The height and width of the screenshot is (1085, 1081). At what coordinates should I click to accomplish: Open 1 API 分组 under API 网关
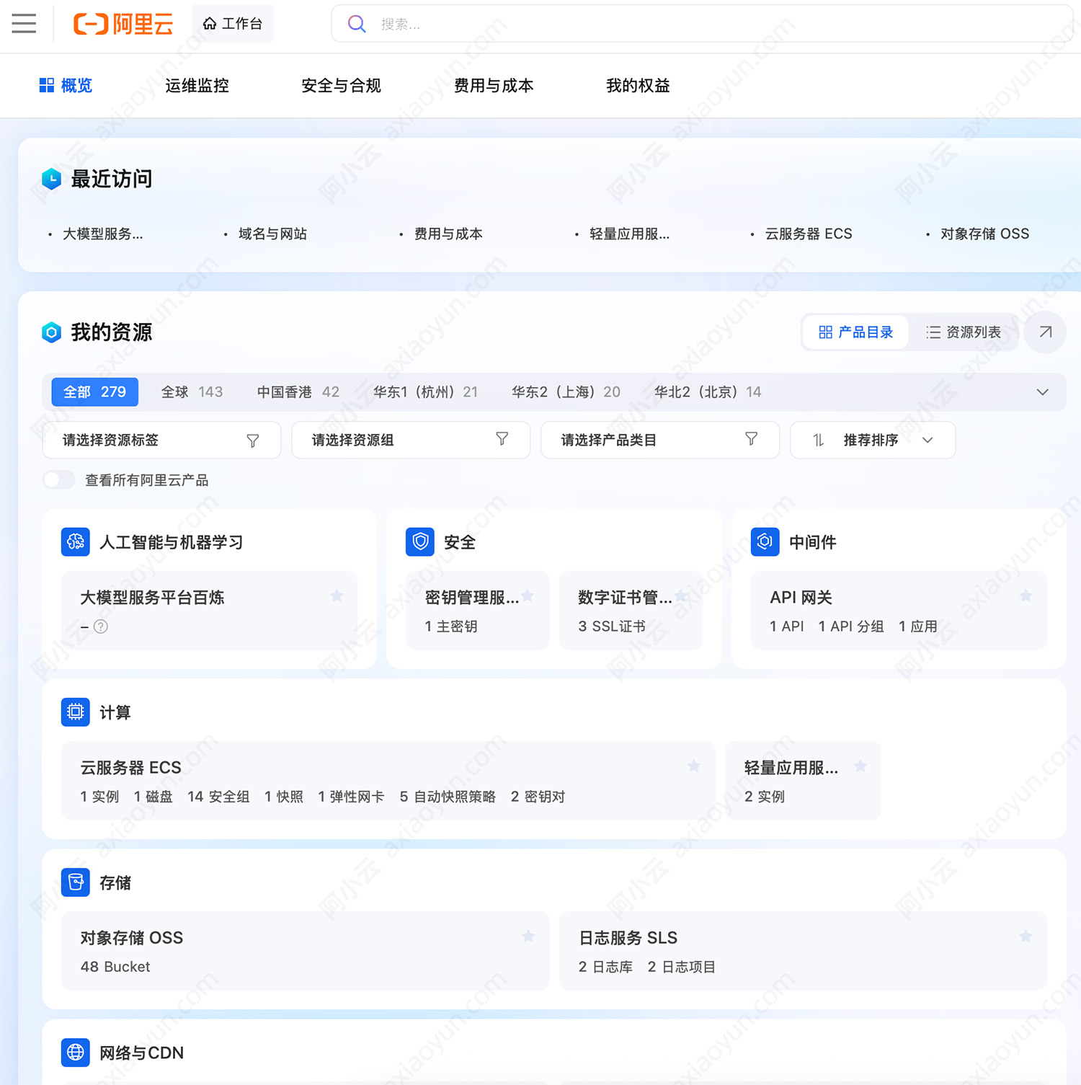coord(851,626)
